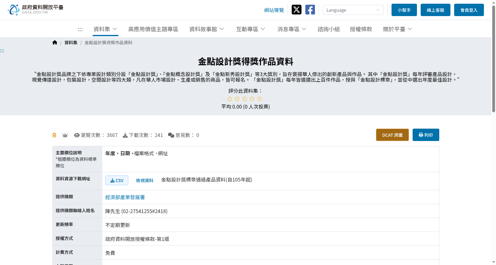This screenshot has width=496, height=265.
Task: Click the 授權方式 row label
Action: (x=64, y=238)
